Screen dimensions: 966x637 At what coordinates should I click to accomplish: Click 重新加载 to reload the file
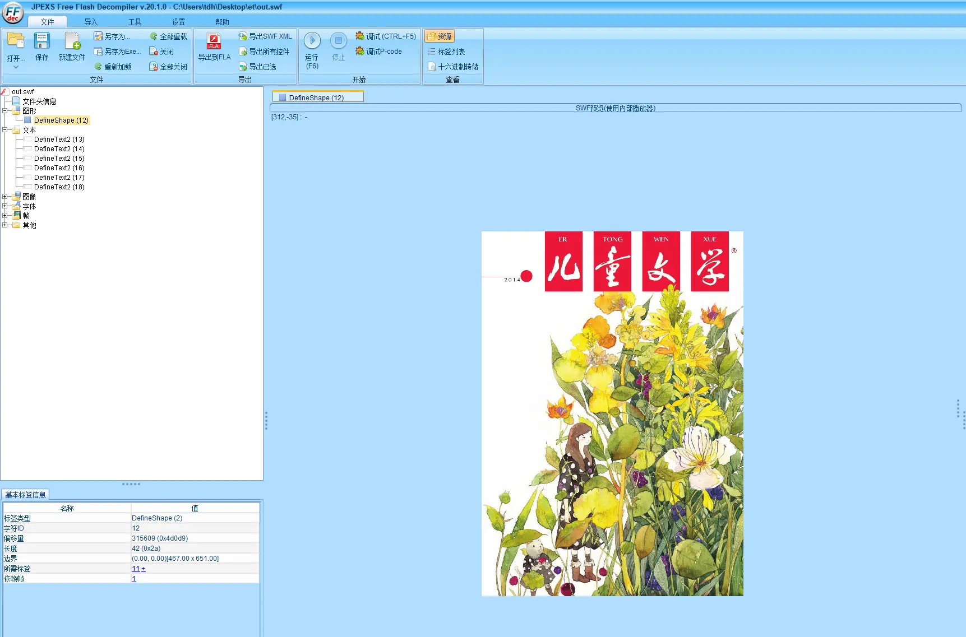tap(113, 67)
